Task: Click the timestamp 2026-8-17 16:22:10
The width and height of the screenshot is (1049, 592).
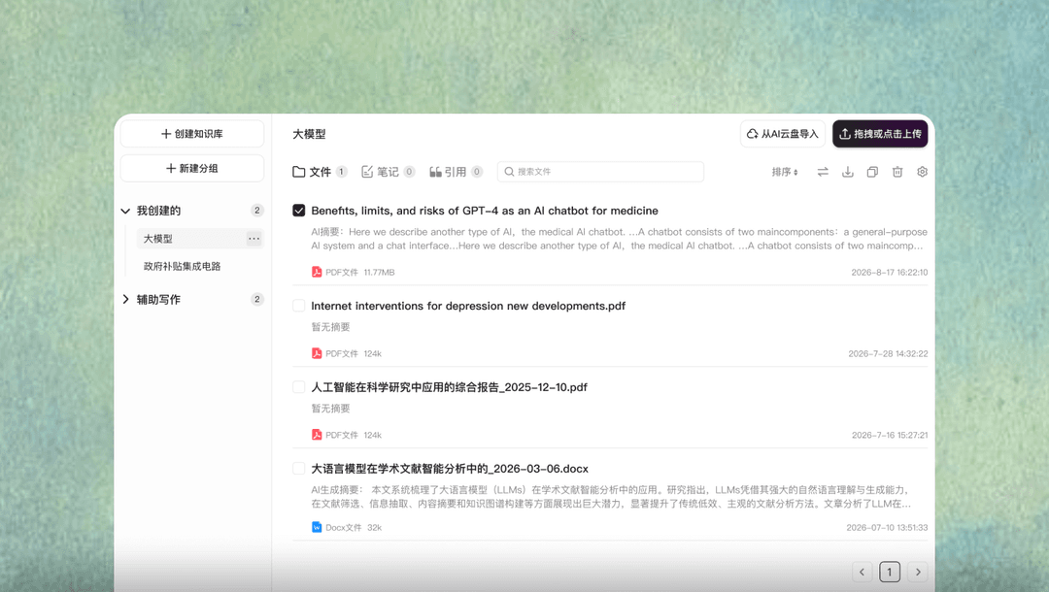Action: coord(889,273)
